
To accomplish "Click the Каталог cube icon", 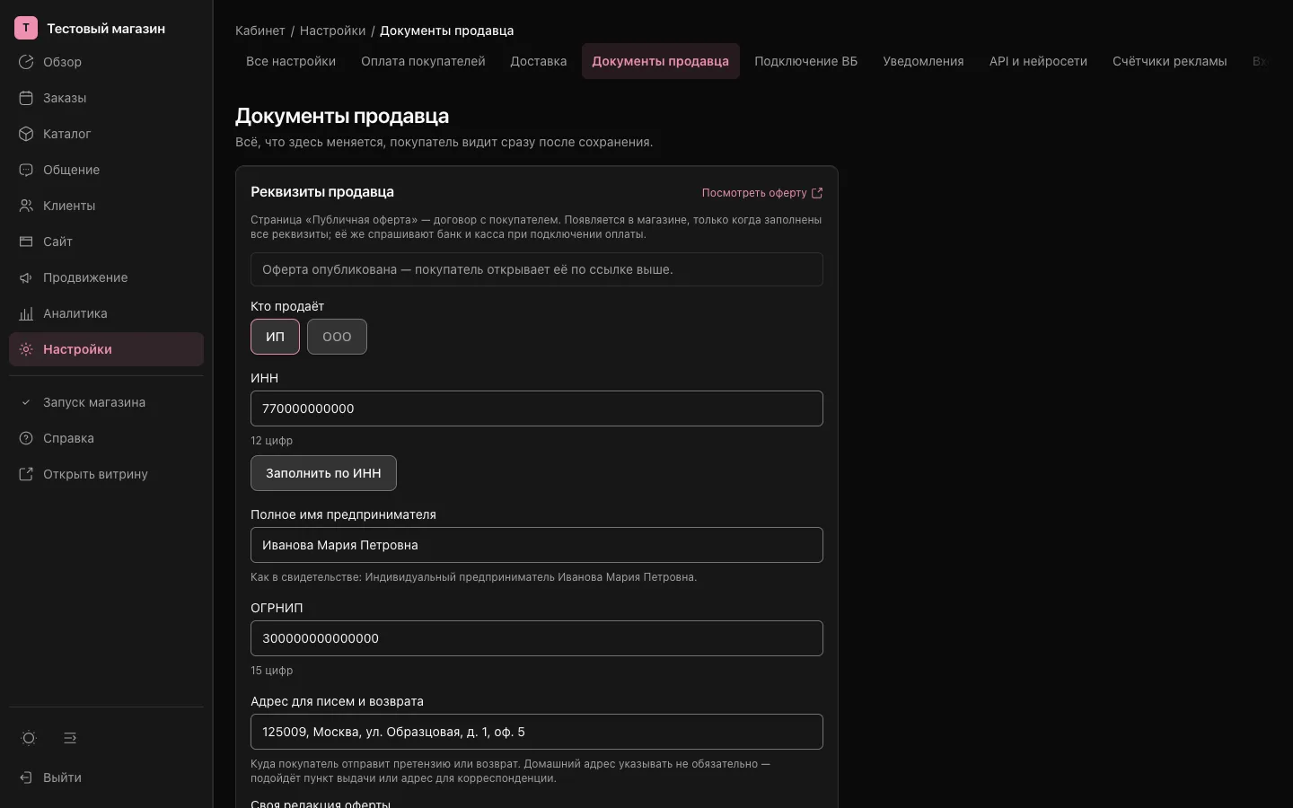I will [x=26, y=134].
